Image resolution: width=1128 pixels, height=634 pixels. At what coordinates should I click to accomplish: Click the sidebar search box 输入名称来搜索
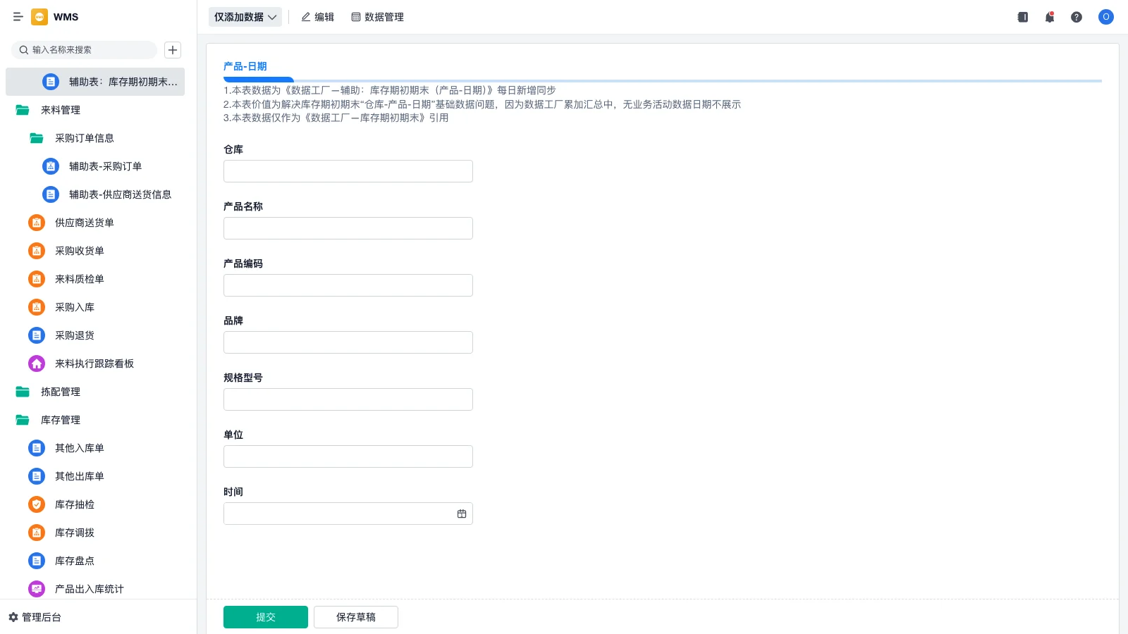click(84, 50)
